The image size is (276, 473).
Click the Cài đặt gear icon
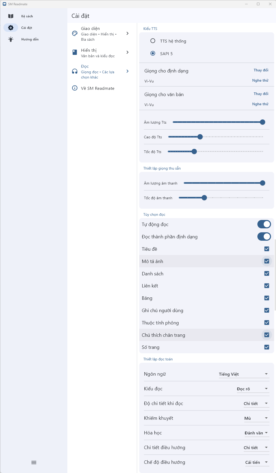[x=11, y=28]
